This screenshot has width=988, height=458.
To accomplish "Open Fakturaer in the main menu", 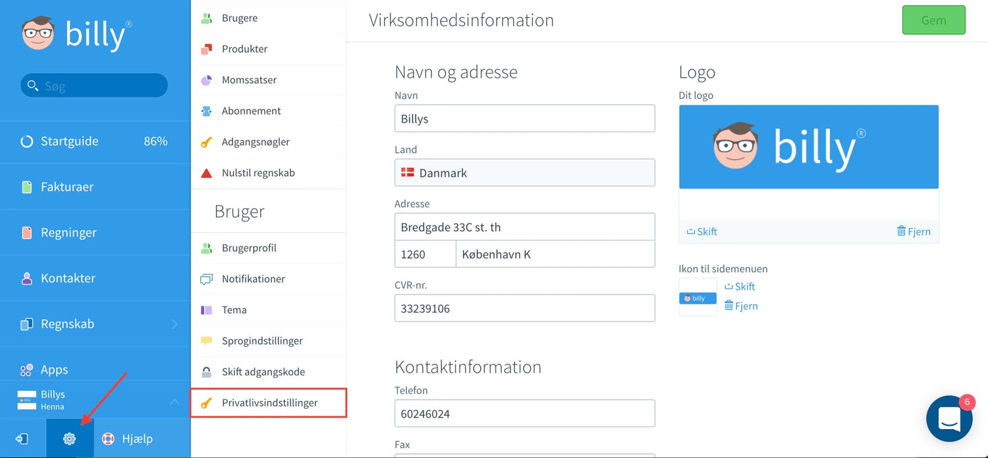I will [x=96, y=187].
